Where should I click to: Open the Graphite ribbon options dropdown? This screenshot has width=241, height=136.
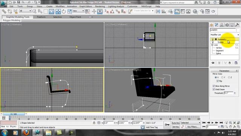click(x=90, y=17)
